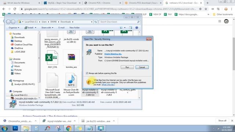Expand the Install dropdown arrow
Screen dimensions: 235x132
(x=36, y=28)
